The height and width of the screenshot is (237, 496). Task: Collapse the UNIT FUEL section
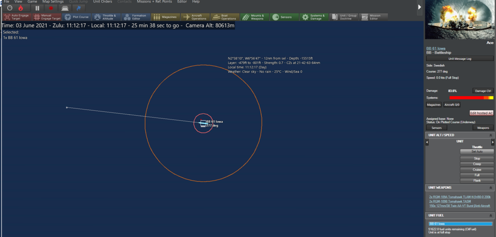(x=491, y=215)
